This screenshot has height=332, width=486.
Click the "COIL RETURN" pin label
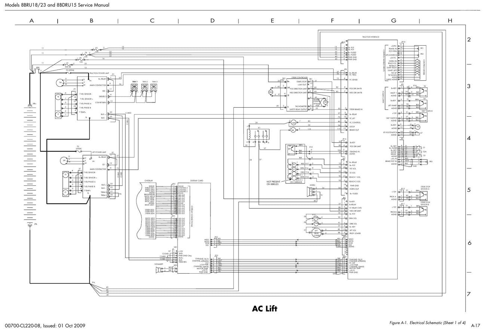(101, 102)
